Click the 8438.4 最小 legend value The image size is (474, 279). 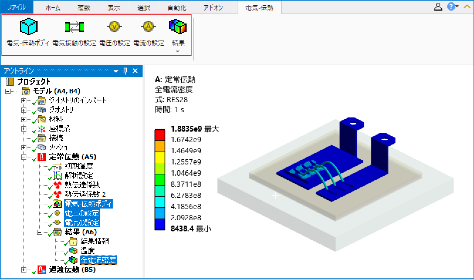point(191,229)
